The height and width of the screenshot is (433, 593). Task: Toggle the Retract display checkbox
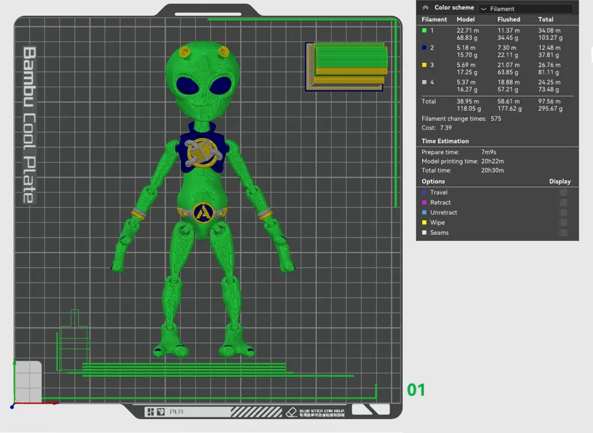[x=562, y=202]
